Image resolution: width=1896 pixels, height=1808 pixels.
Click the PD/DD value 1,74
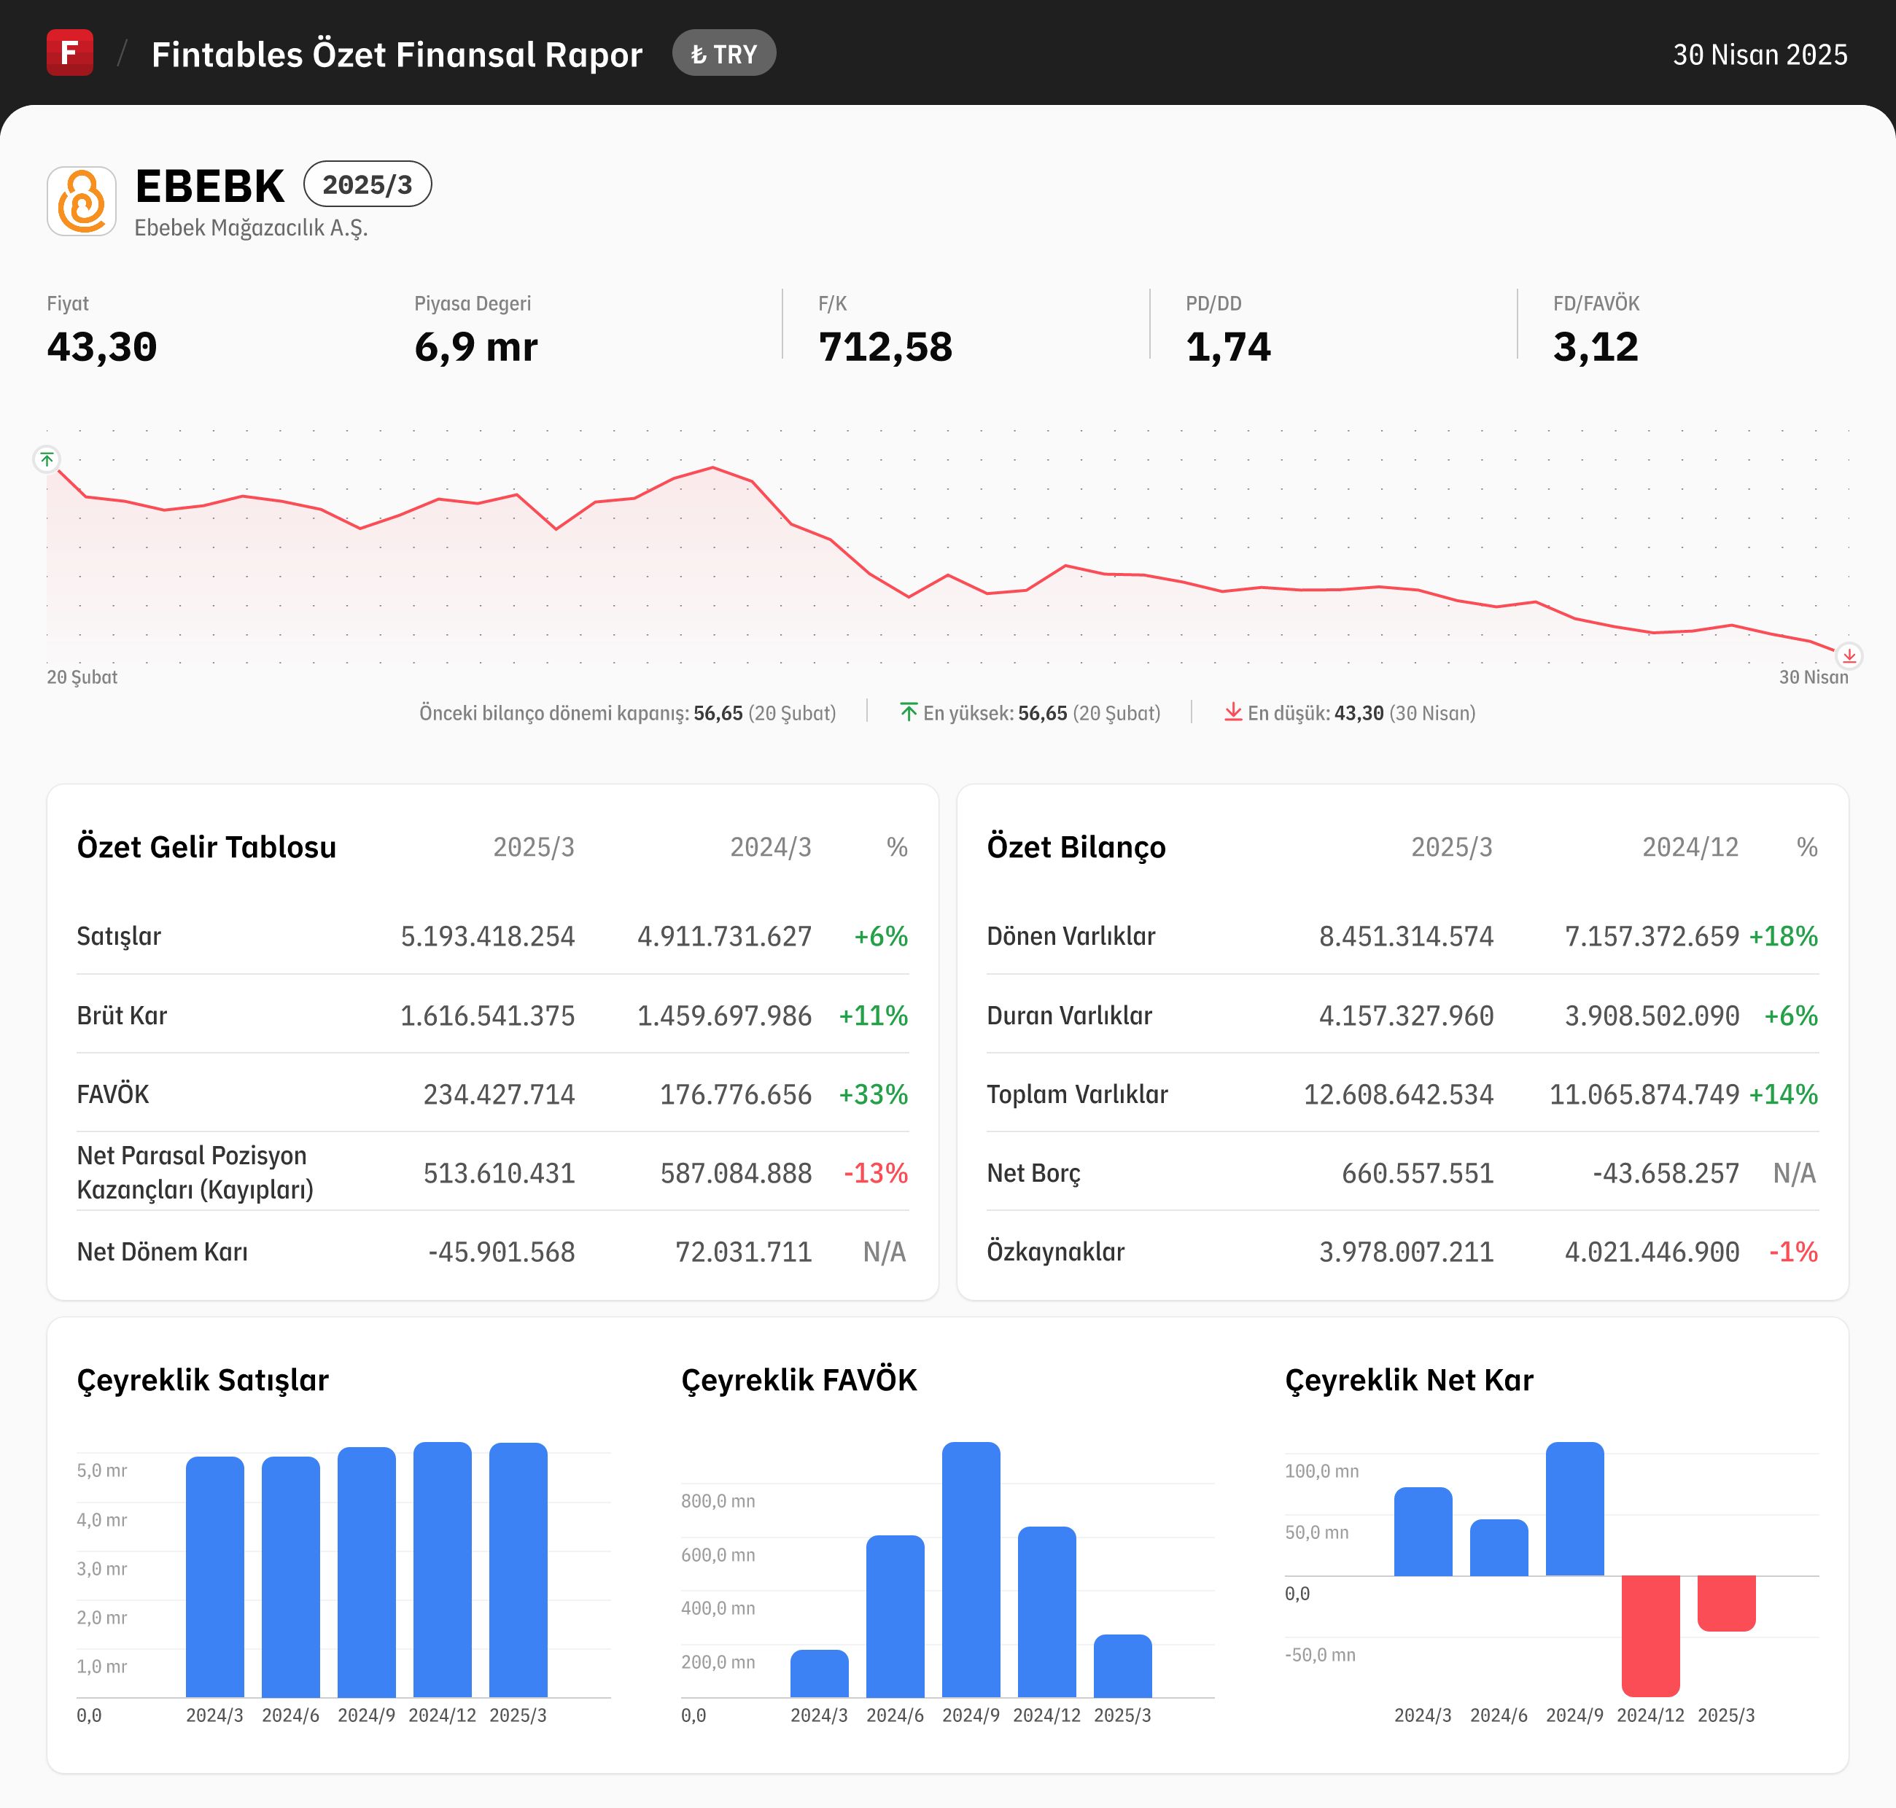pyautogui.click(x=1228, y=347)
